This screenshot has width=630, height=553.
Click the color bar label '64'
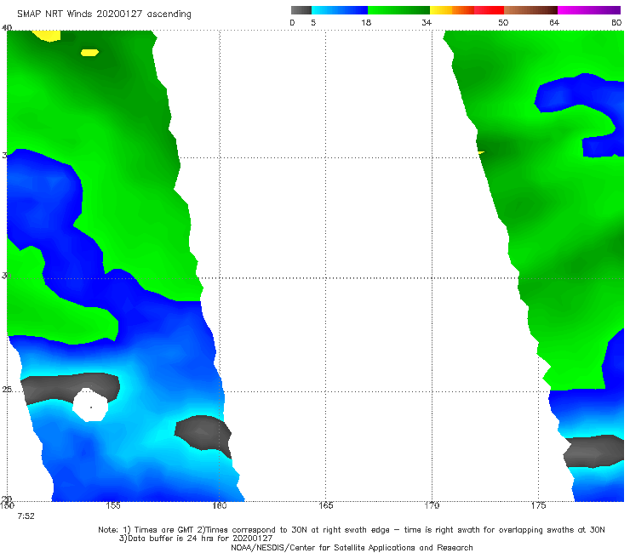[x=554, y=22]
